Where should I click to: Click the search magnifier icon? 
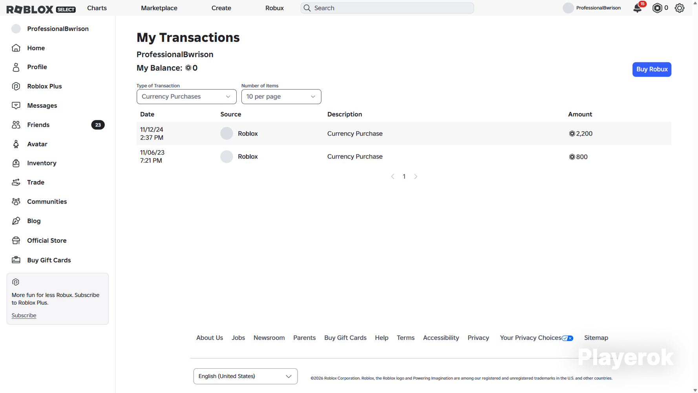307,8
